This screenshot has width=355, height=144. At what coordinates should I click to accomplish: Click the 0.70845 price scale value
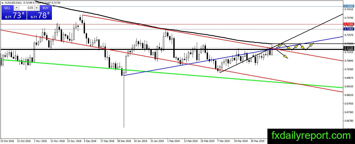coord(349,61)
